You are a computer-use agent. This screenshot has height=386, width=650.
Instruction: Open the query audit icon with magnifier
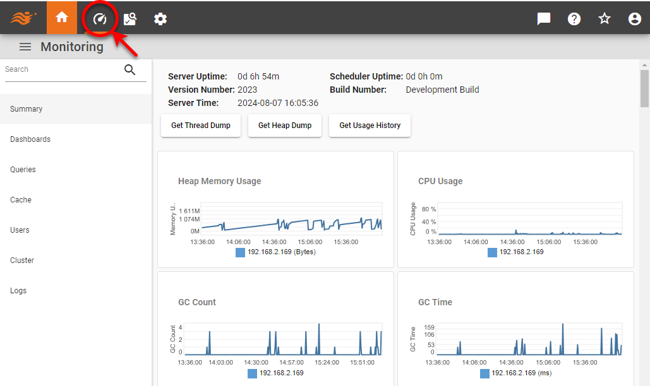coord(129,19)
